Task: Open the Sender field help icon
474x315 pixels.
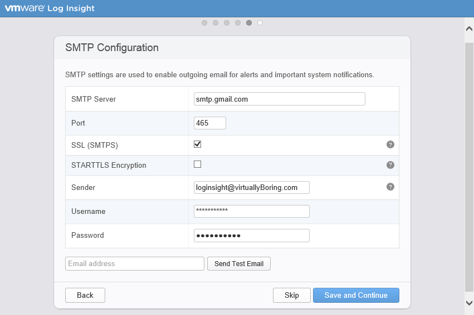Action: pyautogui.click(x=390, y=187)
